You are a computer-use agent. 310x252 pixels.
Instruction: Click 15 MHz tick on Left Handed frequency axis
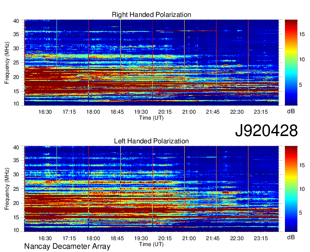(16, 217)
